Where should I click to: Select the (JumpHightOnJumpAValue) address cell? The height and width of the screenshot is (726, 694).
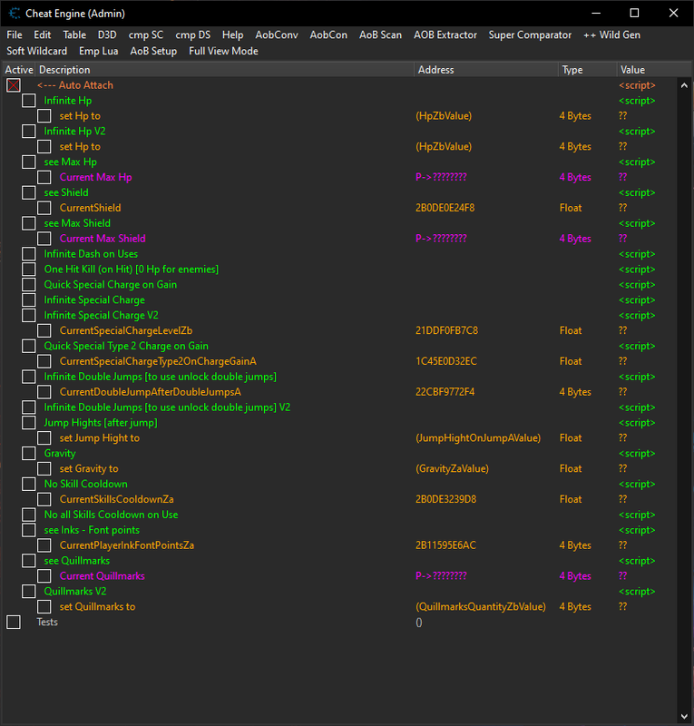pos(478,438)
